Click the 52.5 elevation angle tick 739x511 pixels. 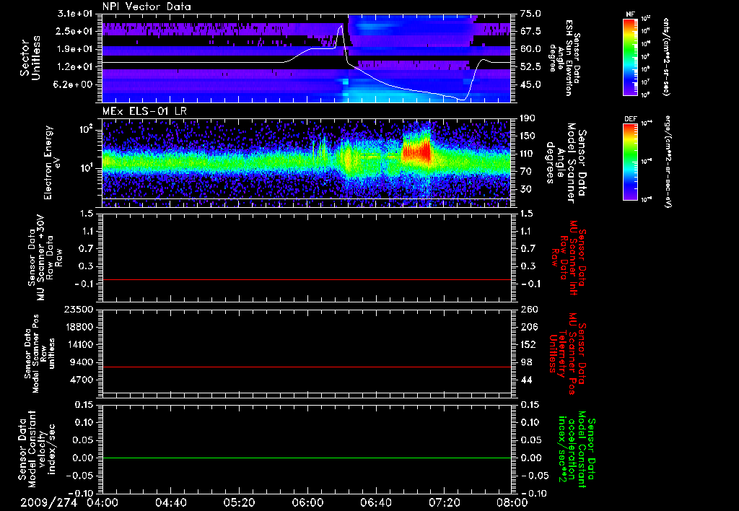[x=530, y=67]
